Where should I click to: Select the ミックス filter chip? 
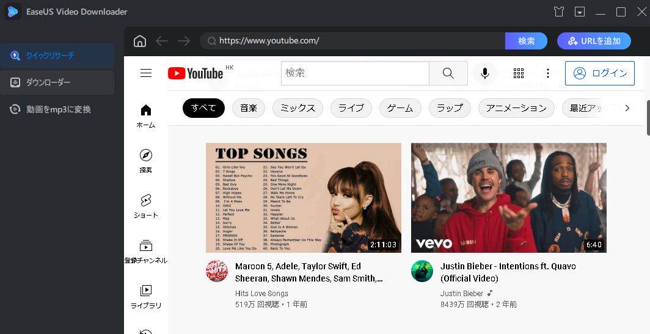[298, 108]
